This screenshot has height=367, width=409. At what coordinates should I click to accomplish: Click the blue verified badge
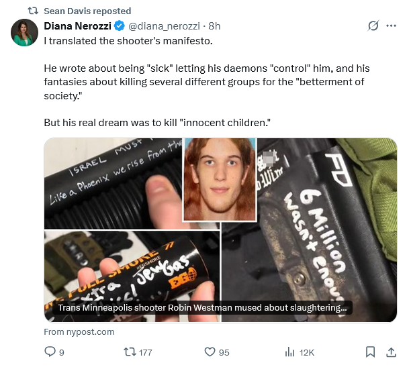120,26
